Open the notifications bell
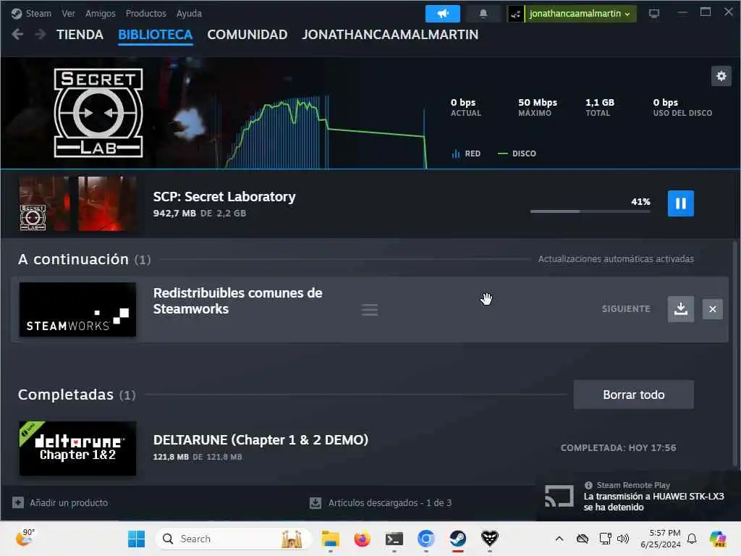 click(x=483, y=13)
